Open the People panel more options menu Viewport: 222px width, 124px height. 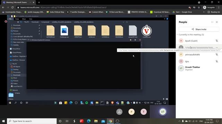[x=212, y=22]
